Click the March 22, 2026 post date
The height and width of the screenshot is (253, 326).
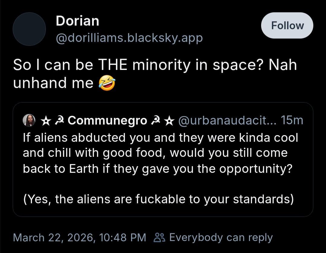pos(53,237)
